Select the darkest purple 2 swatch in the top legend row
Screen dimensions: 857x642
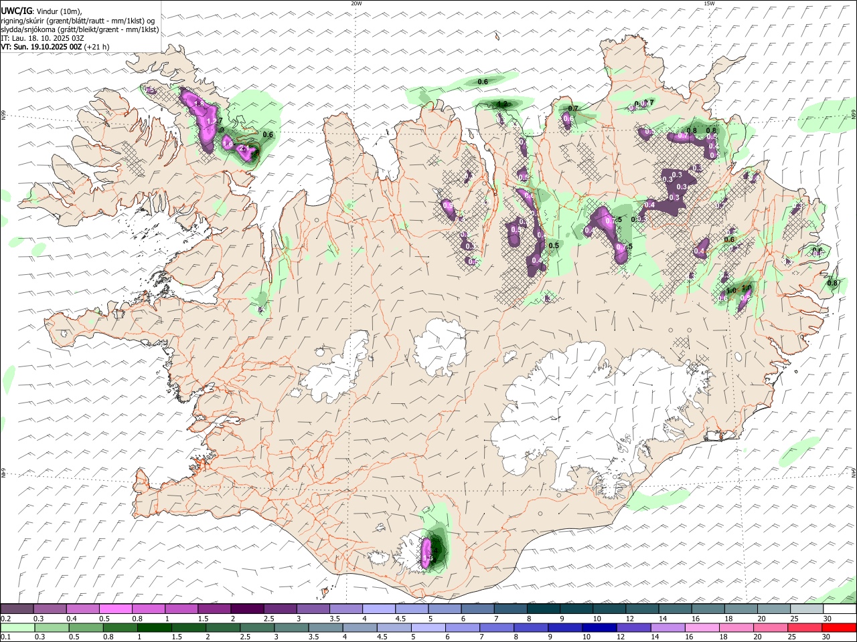(x=247, y=609)
